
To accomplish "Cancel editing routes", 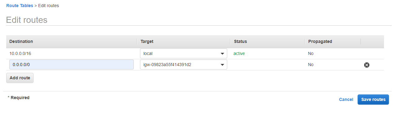I will [x=346, y=99].
